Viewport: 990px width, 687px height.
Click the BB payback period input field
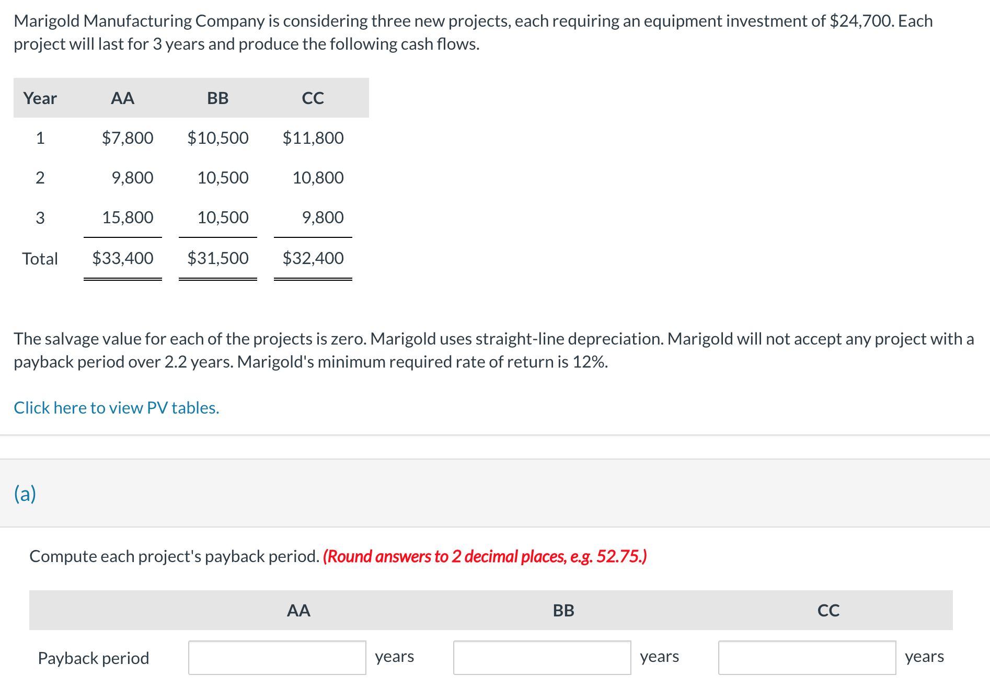pyautogui.click(x=542, y=658)
